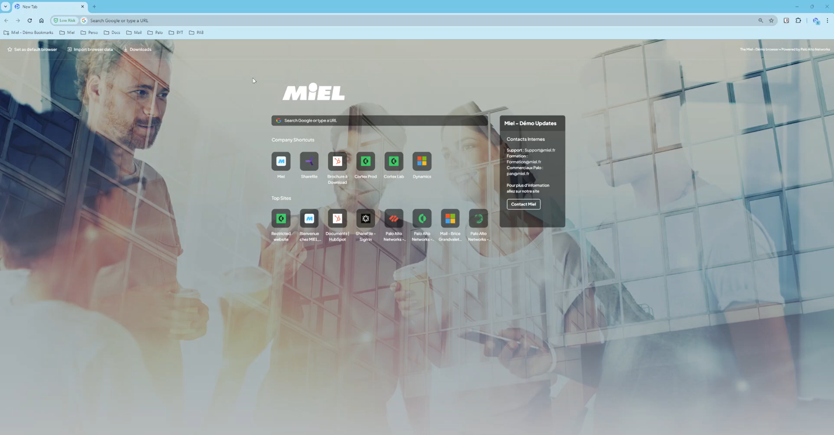Open the Mail - Brice Grandvalet top site
Viewport: 834px width, 435px height.
point(450,218)
